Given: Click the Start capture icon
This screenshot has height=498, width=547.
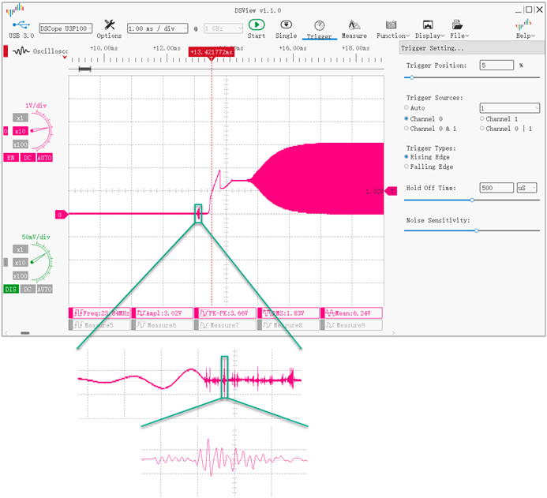Looking at the screenshot, I should pos(256,24).
